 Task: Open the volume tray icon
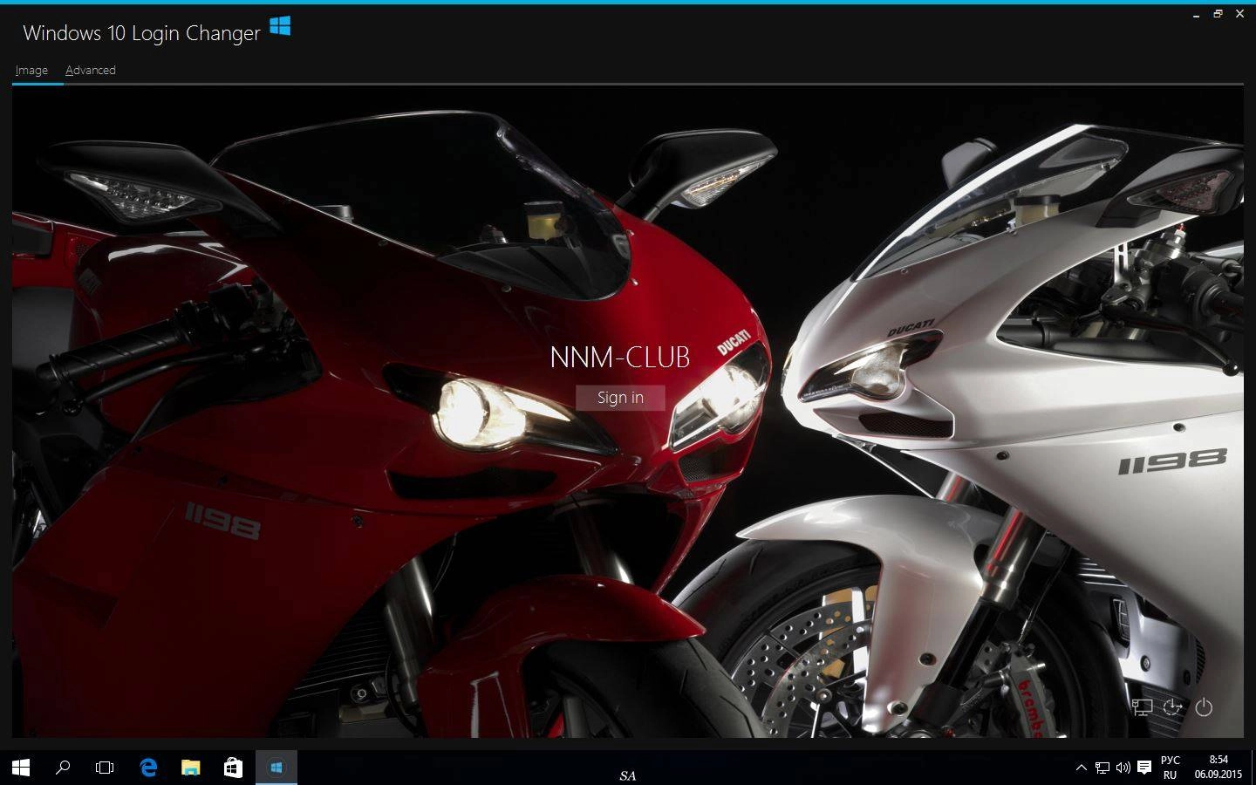pyautogui.click(x=1123, y=768)
